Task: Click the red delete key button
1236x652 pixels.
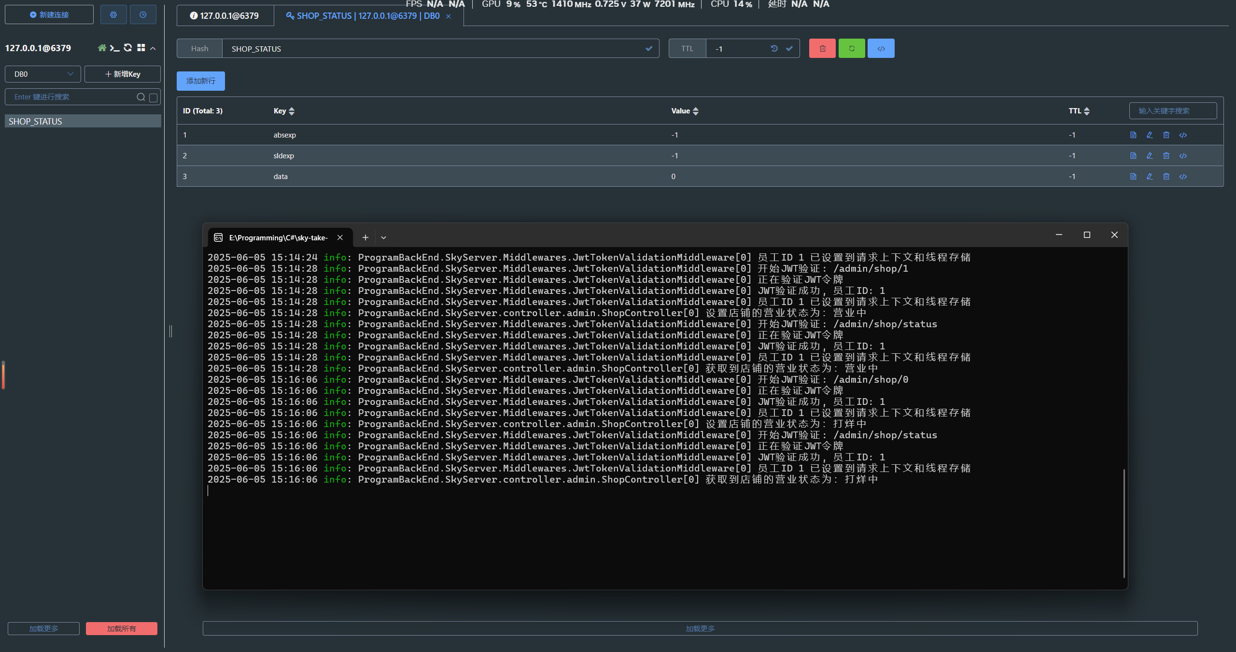Action: (x=822, y=48)
